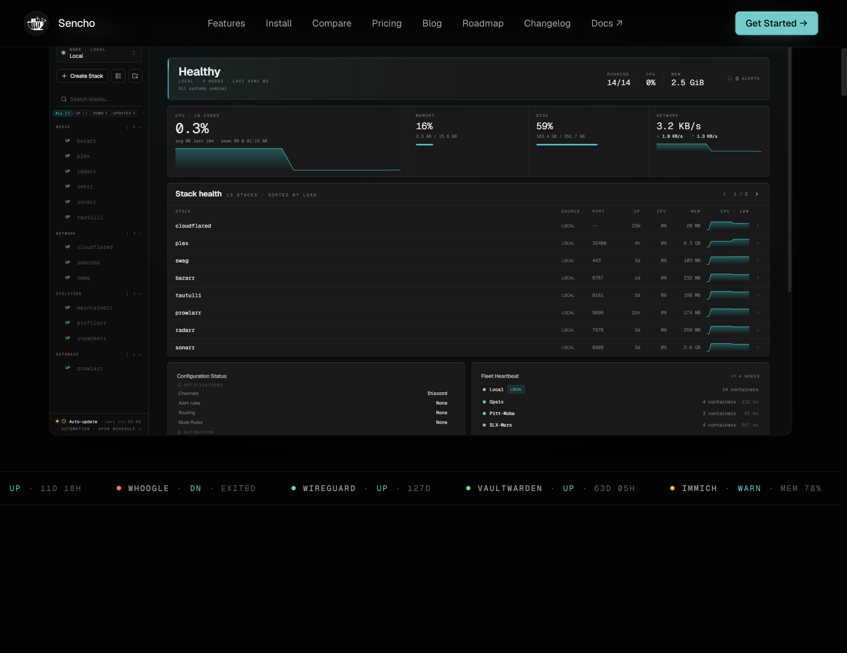The height and width of the screenshot is (653, 847).
Task: Open the Compare nav item
Action: [332, 23]
